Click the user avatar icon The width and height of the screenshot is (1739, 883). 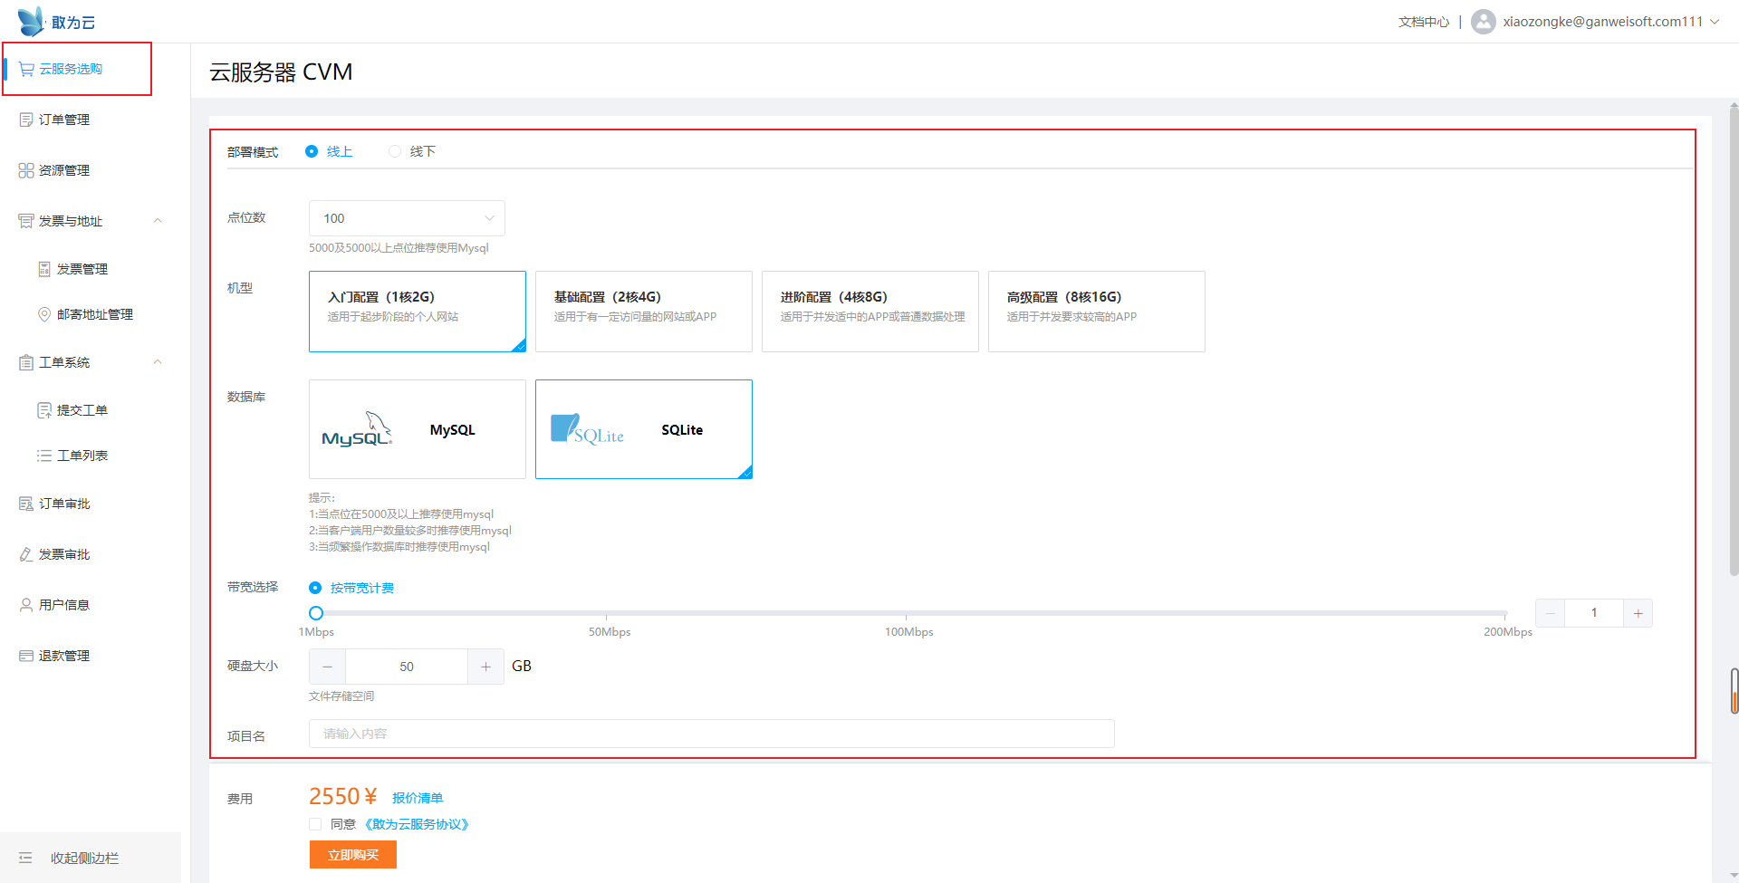1484,22
